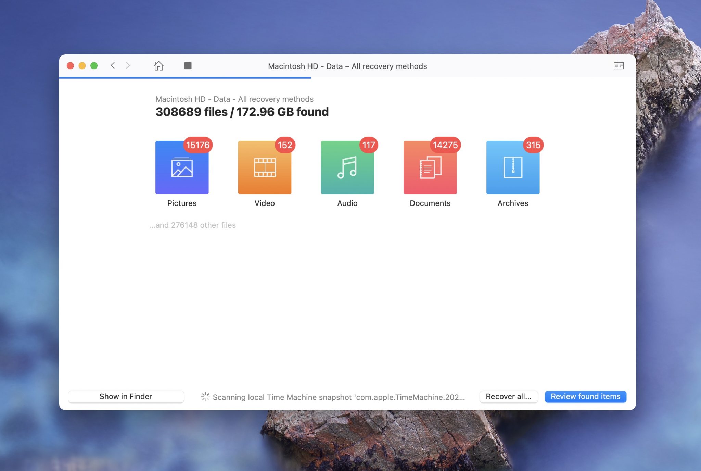
Task: Navigate back with the left chevron
Action: (113, 65)
